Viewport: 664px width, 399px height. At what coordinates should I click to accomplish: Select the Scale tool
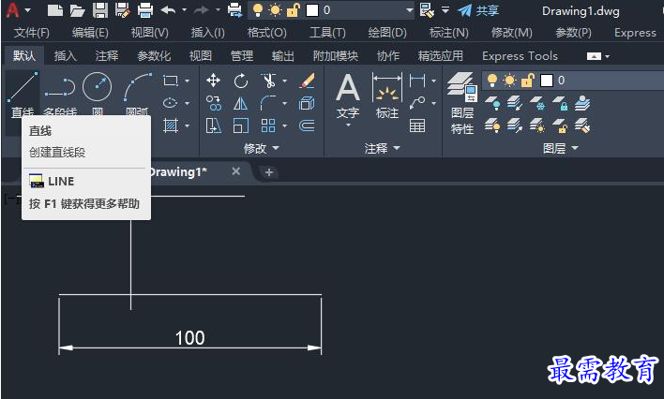point(240,126)
